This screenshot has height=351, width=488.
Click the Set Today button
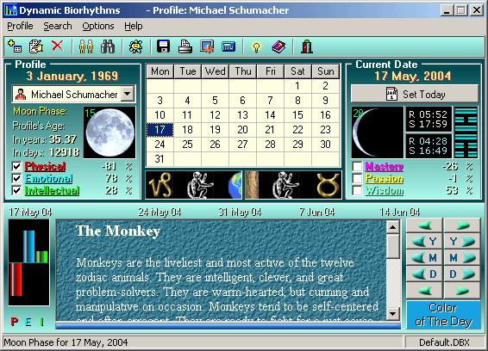[x=415, y=94]
